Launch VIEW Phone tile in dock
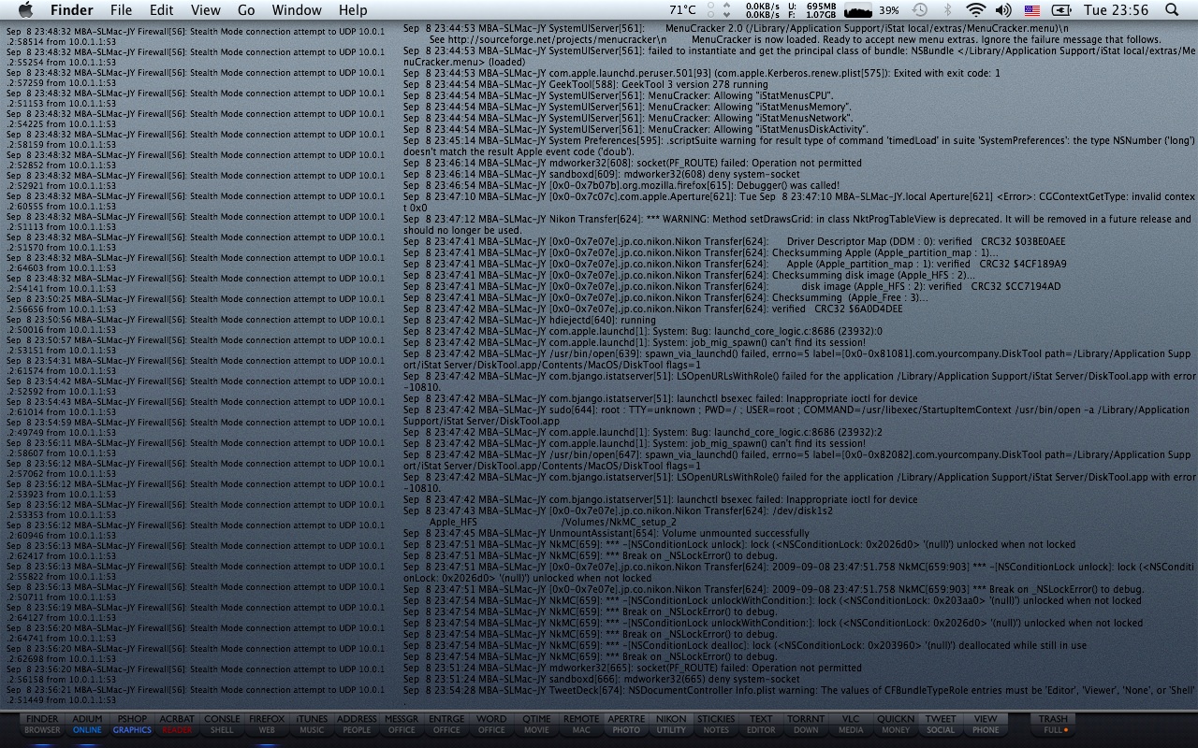The width and height of the screenshot is (1198, 748). tap(986, 725)
